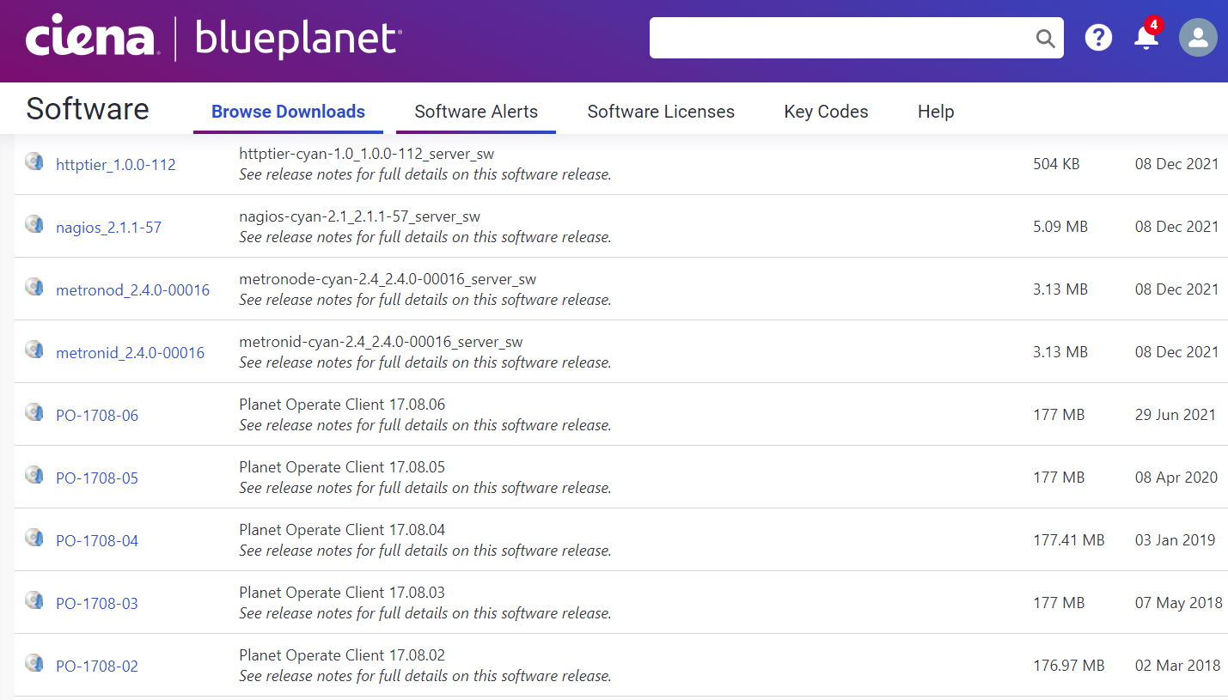Click the disc icon beside PO-1708-04
This screenshot has width=1228, height=700.
point(34,538)
